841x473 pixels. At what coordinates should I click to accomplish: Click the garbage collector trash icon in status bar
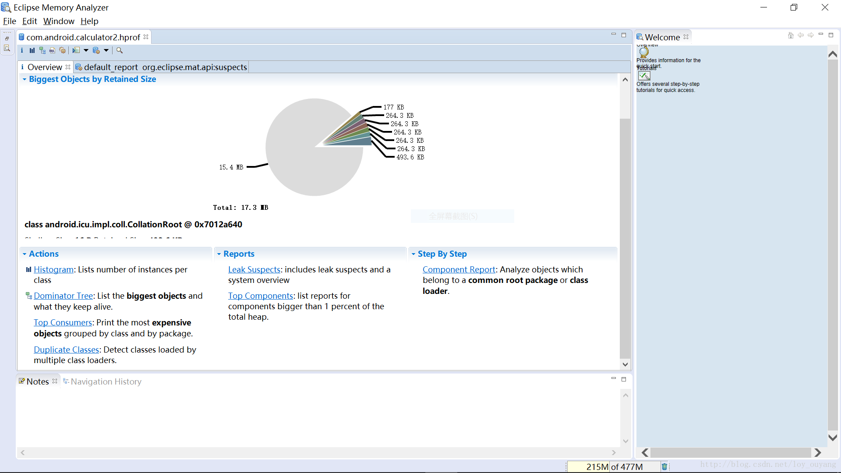[x=664, y=466]
